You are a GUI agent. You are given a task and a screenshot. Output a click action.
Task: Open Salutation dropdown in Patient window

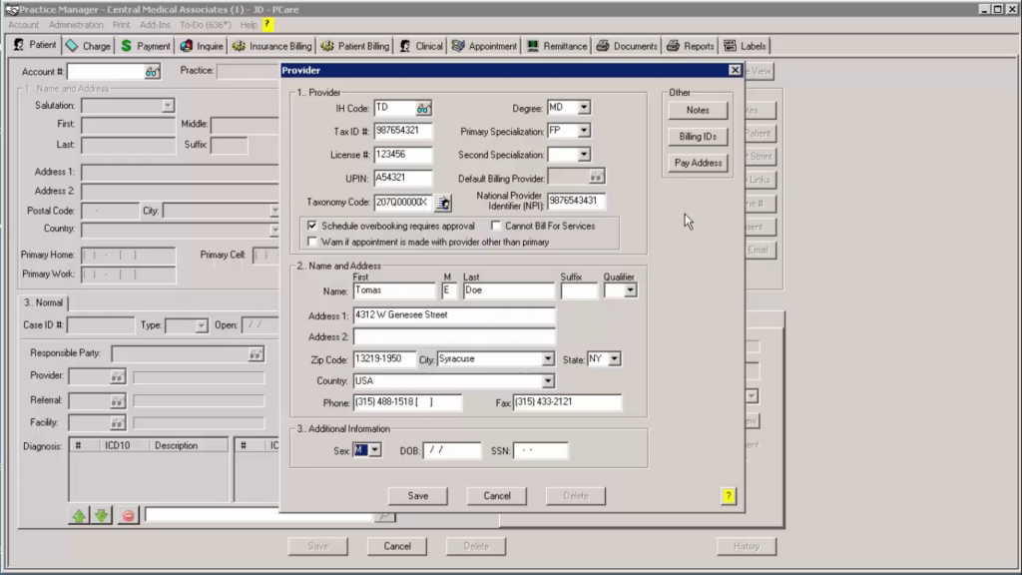(168, 106)
